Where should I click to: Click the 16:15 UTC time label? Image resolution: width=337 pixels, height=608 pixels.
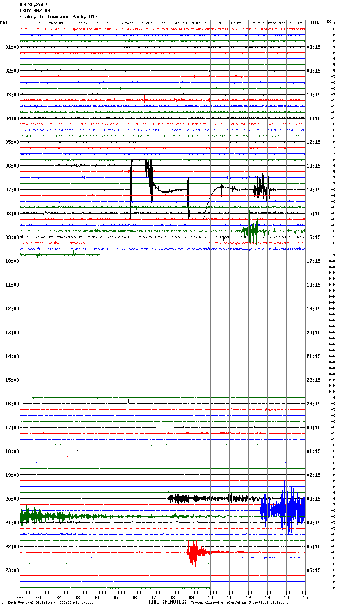coord(314,237)
